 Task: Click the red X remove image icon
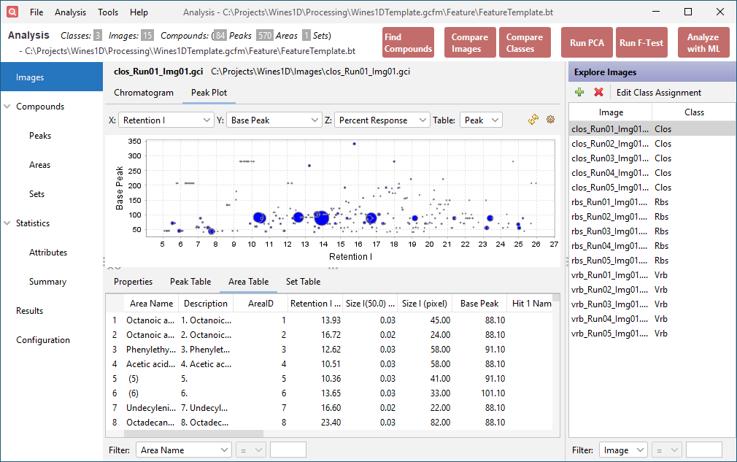tap(598, 93)
